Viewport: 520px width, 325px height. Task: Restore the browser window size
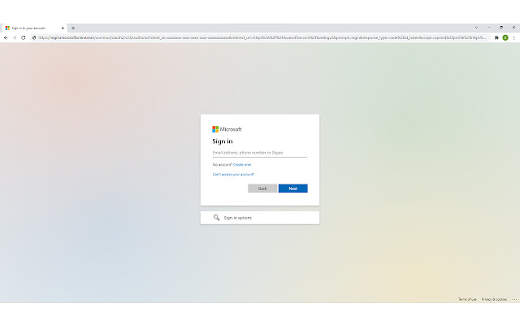coord(501,28)
